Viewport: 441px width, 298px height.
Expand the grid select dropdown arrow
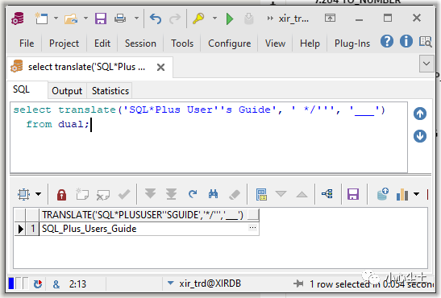click(x=39, y=194)
